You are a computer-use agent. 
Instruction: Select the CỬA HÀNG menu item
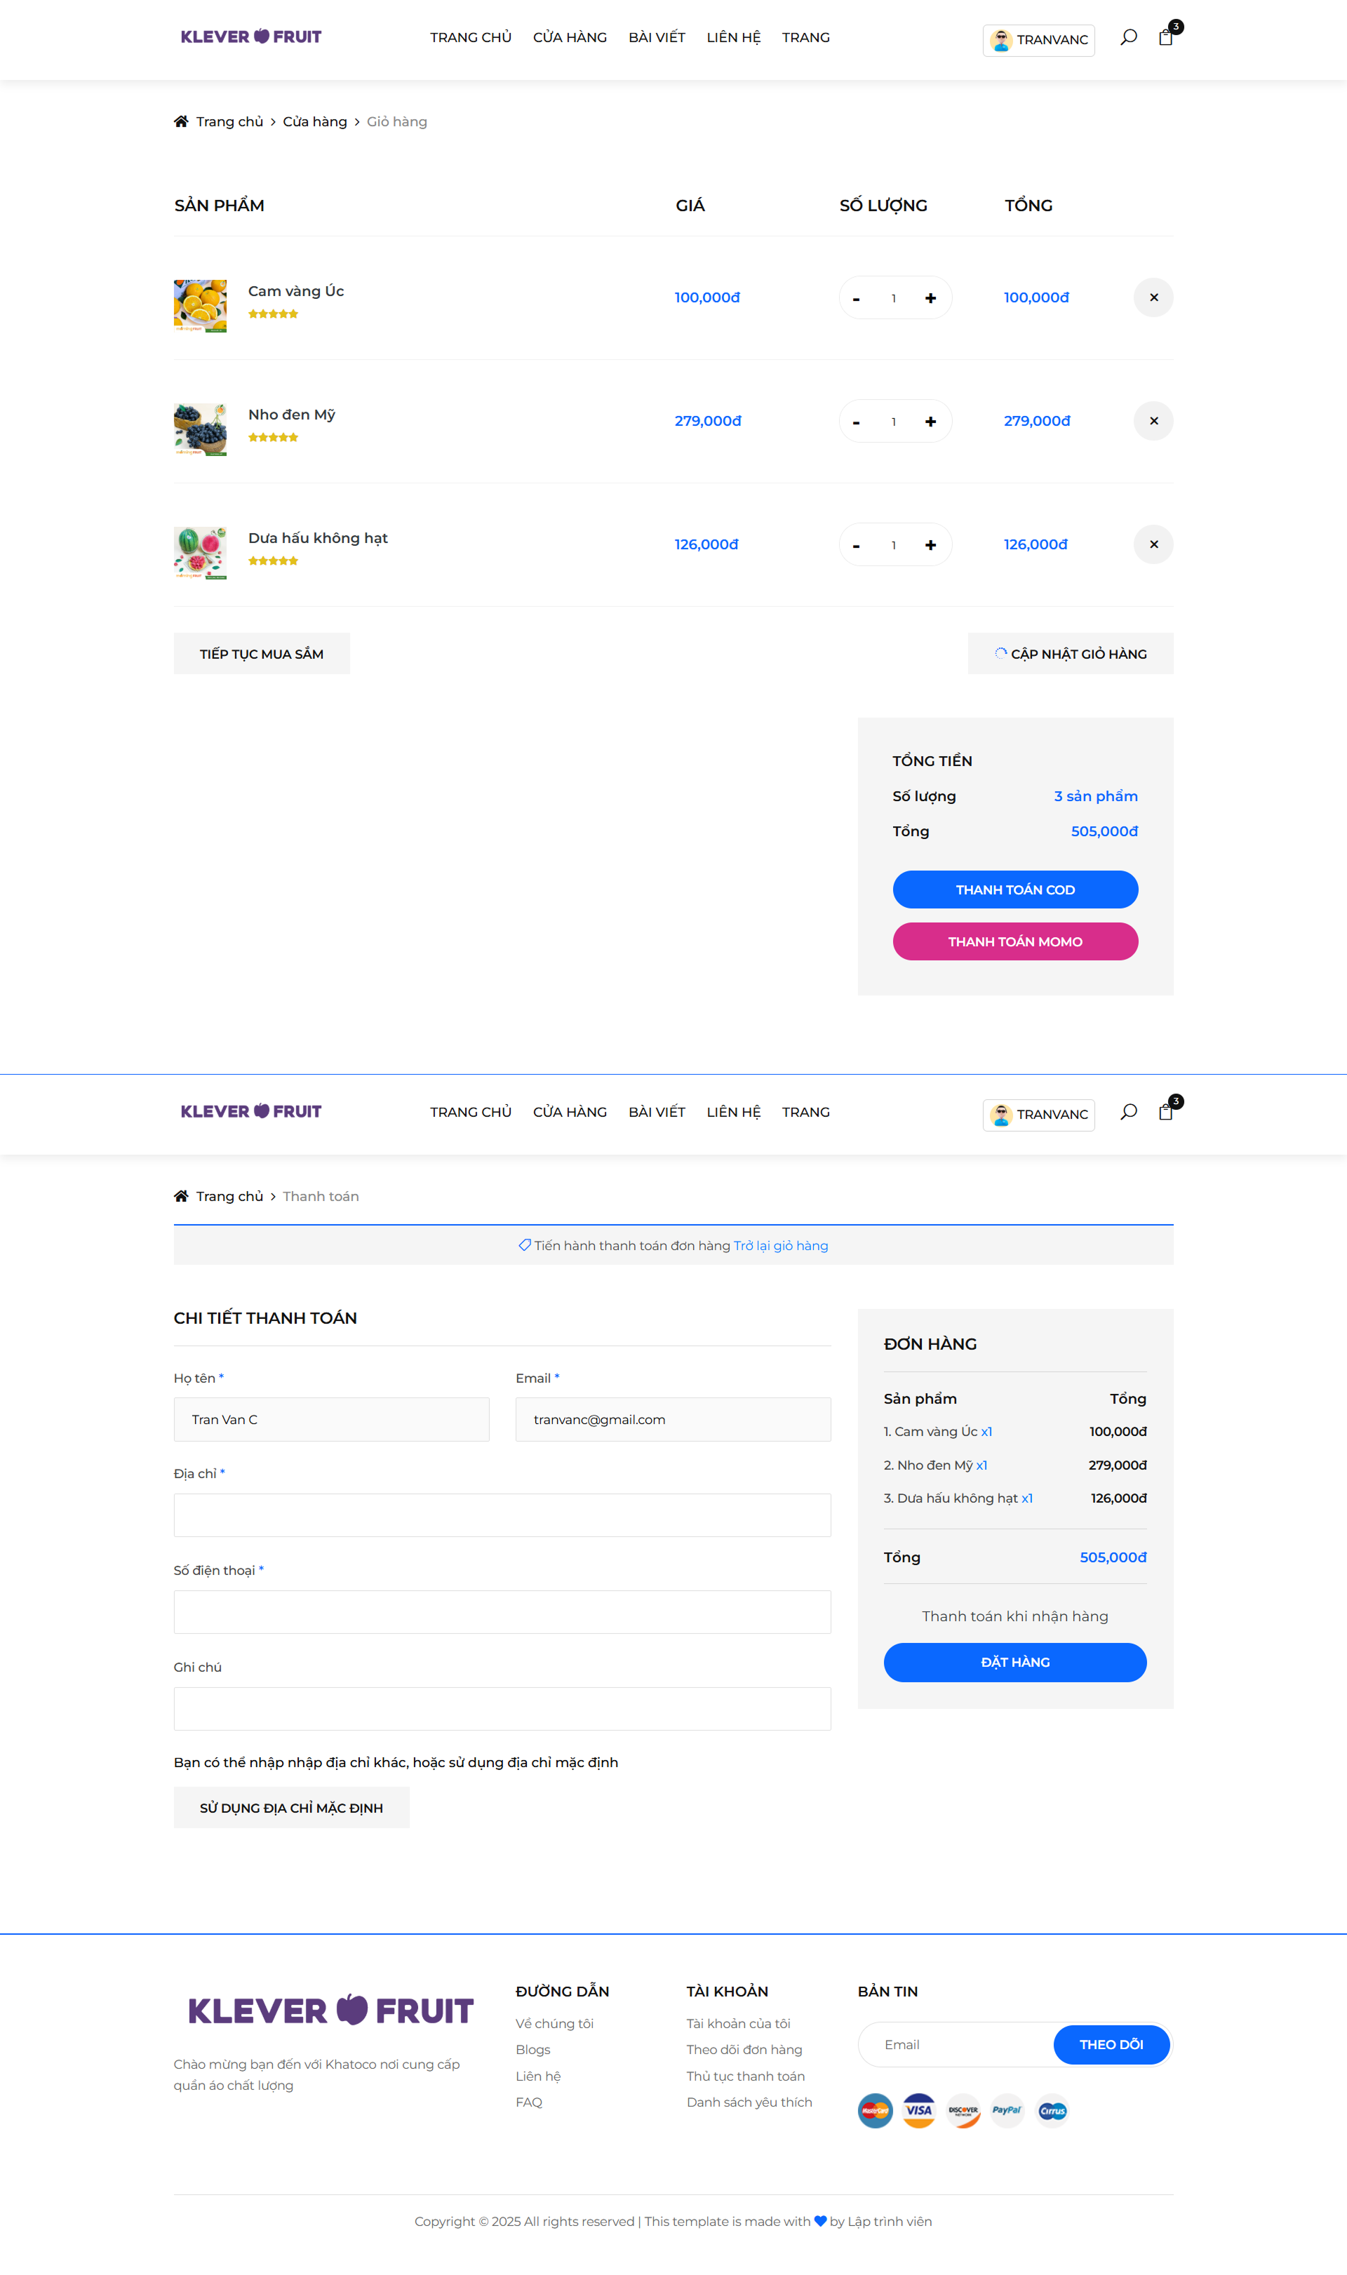[x=570, y=37]
